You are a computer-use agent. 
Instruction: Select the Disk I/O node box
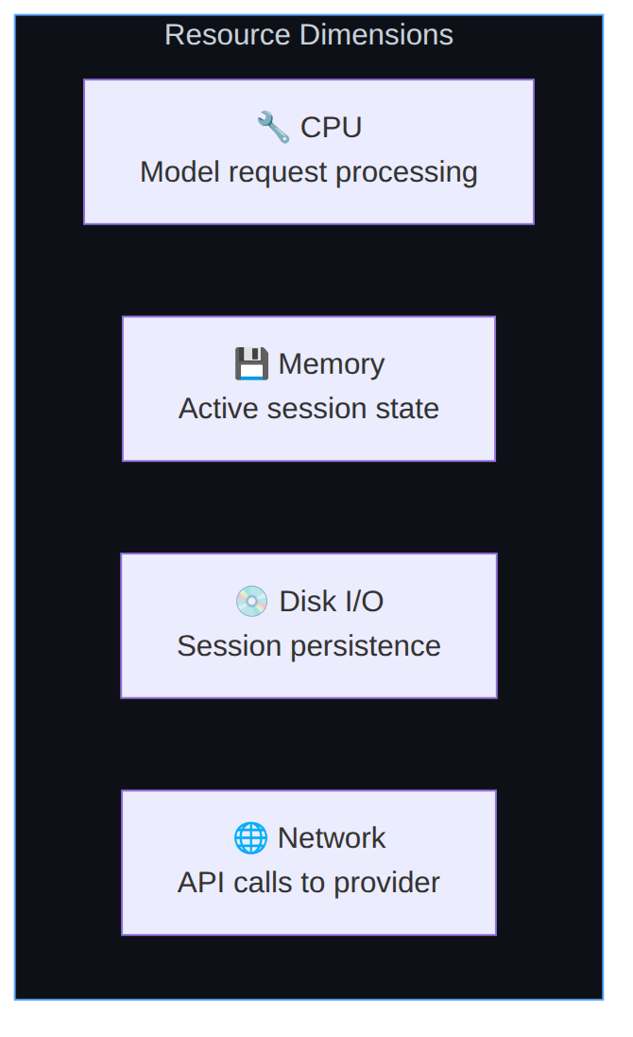click(x=309, y=625)
